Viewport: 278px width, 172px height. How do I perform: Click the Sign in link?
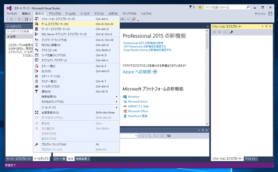260,14
